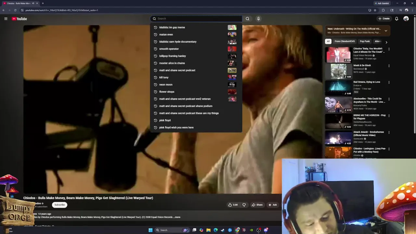
Task: Open a new Chrome tab
Action: (x=43, y=3)
